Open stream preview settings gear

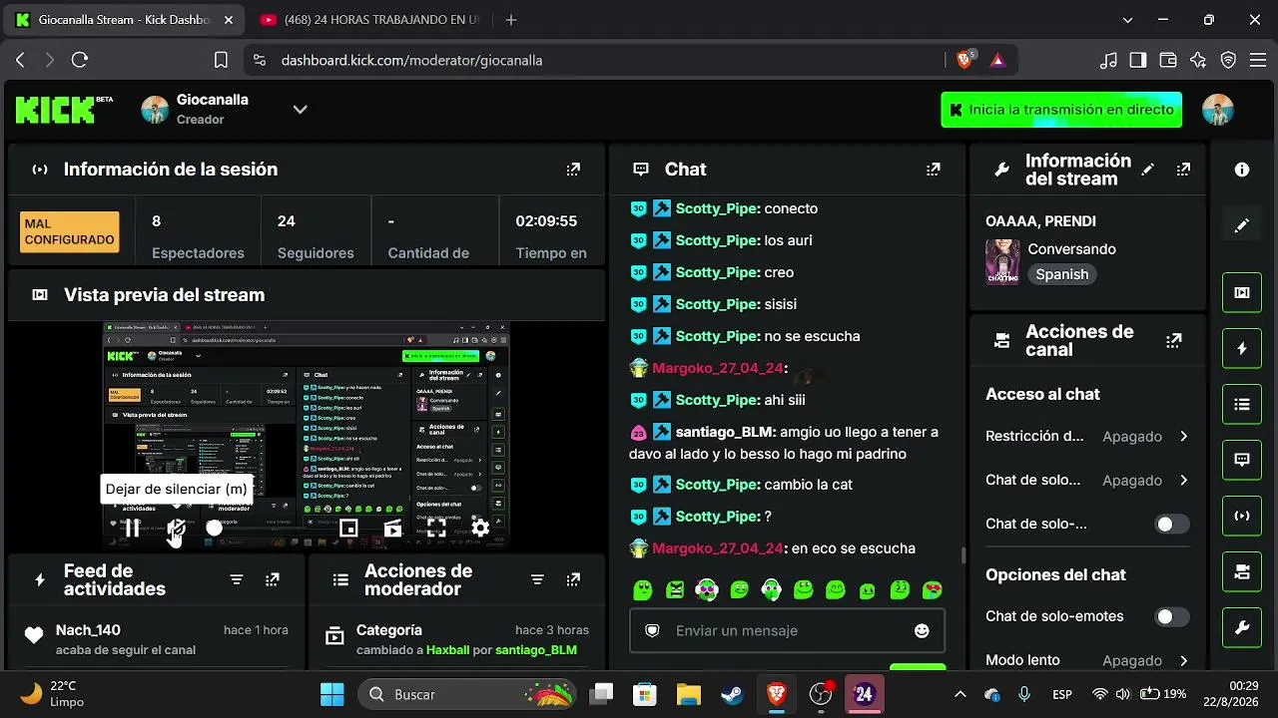[480, 529]
